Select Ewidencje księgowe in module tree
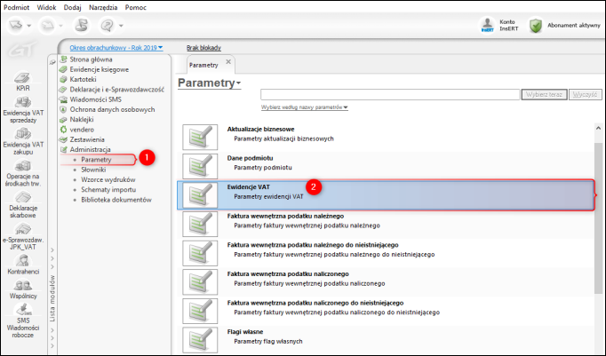This screenshot has width=606, height=356. pyautogui.click(x=99, y=69)
